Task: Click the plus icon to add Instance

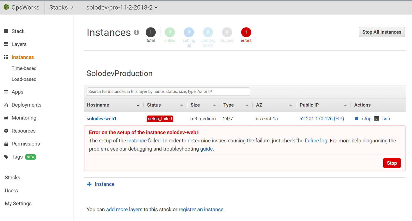Action: pos(89,184)
